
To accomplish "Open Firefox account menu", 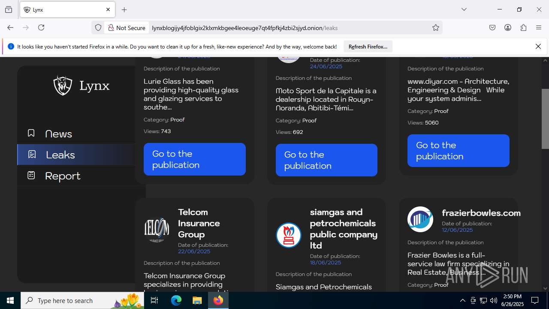I will [x=508, y=27].
